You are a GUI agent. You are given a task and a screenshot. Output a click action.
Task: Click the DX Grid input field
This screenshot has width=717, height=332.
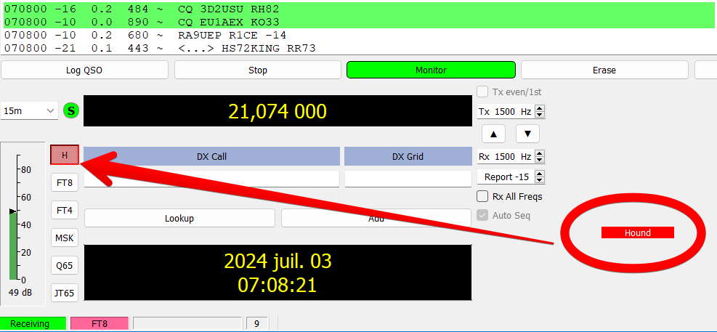click(x=408, y=179)
